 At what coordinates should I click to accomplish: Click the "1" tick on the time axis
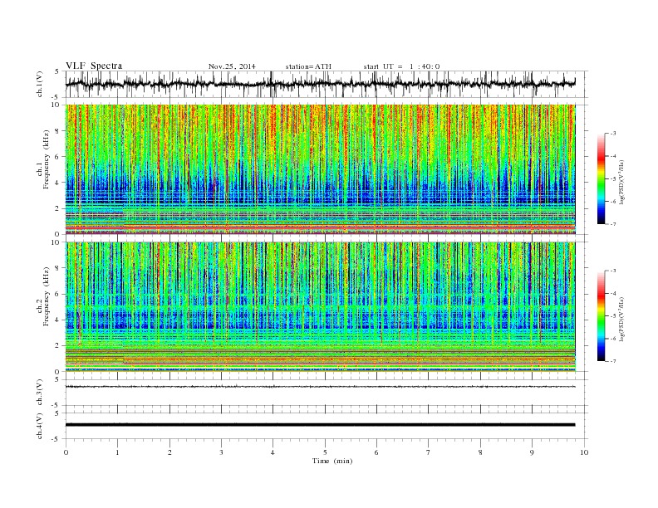(117, 452)
